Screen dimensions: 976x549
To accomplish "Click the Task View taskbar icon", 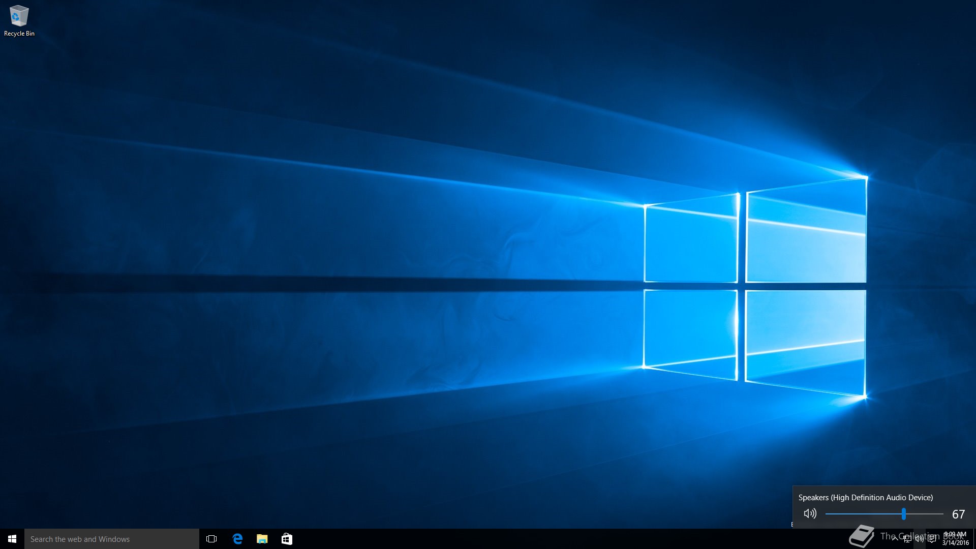I will point(211,539).
